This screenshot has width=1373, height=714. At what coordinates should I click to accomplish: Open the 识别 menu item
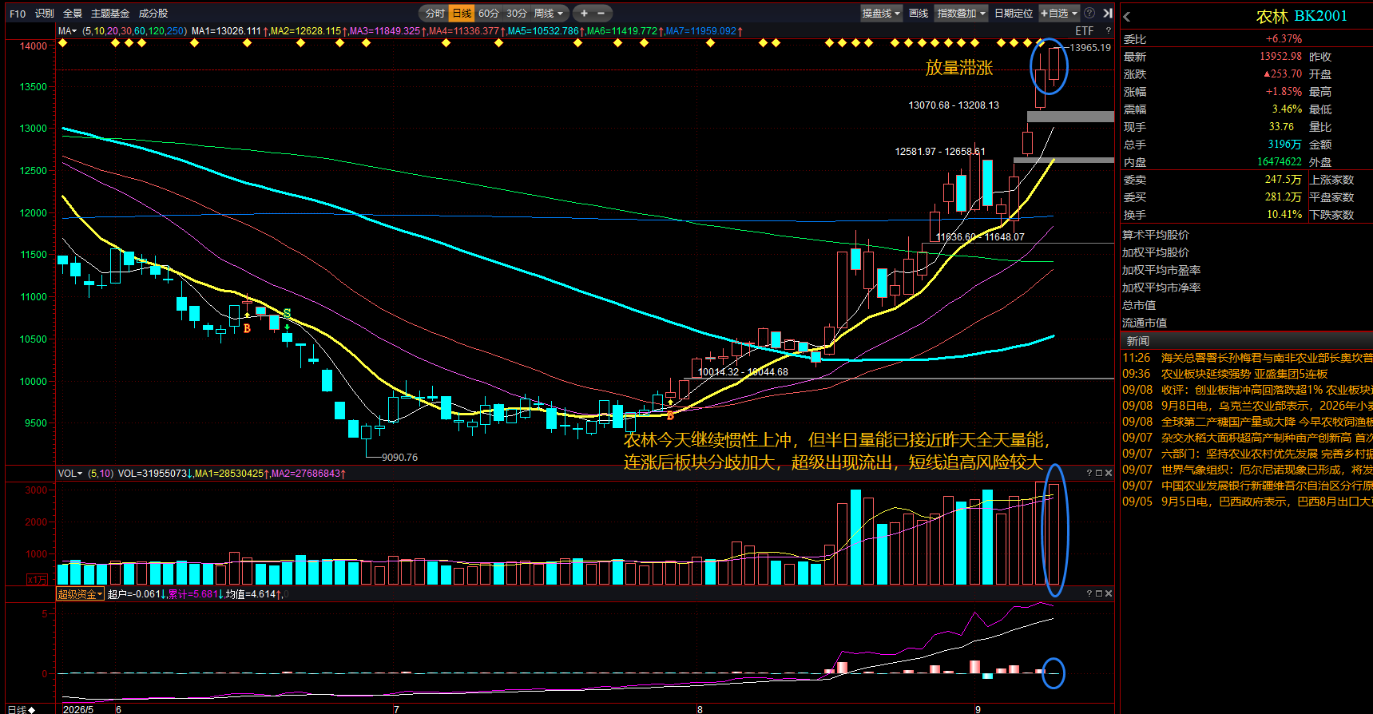(45, 14)
